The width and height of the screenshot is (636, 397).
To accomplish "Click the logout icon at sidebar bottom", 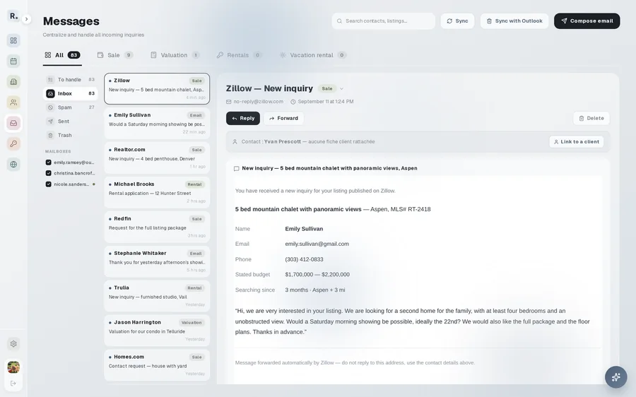I will pos(13,383).
